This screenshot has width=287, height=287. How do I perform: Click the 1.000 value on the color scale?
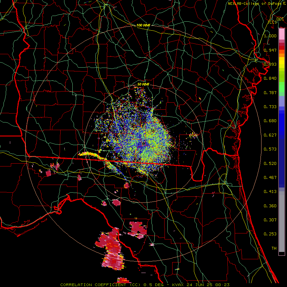270,36
